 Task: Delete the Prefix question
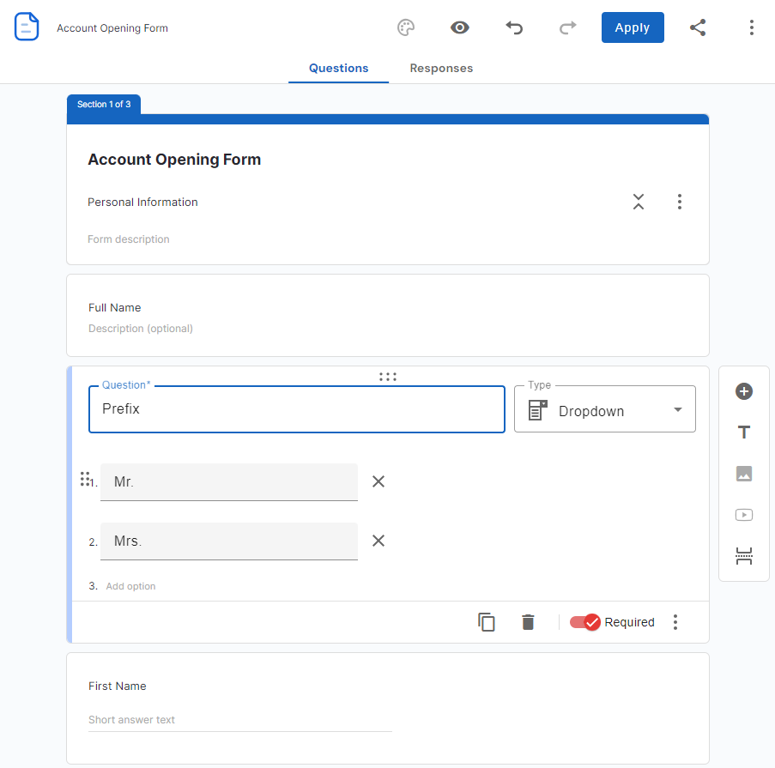click(x=528, y=622)
